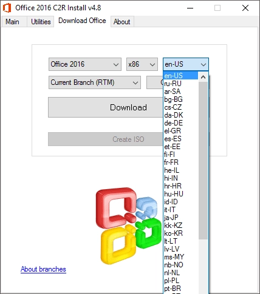Open the About branches link

43,269
